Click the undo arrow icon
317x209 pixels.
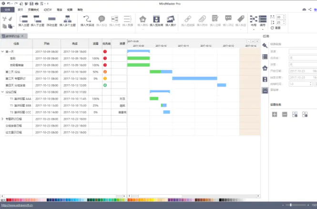click(x=9, y=3)
